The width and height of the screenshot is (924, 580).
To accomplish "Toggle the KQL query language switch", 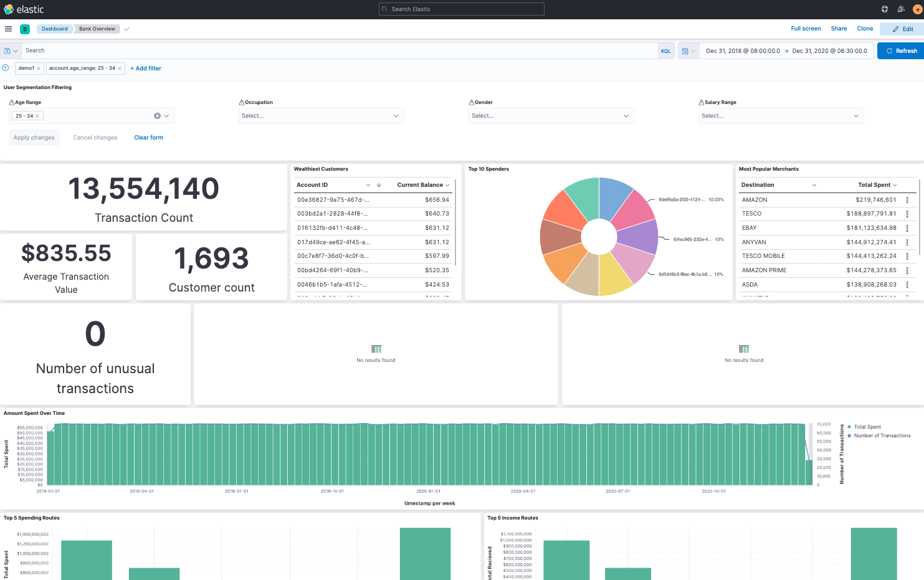I will click(x=665, y=51).
